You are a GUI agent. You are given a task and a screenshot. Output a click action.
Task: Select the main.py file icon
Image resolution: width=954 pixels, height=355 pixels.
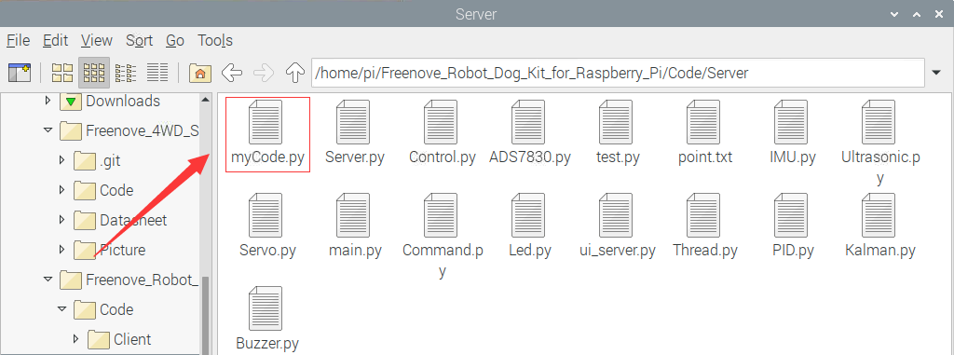354,215
